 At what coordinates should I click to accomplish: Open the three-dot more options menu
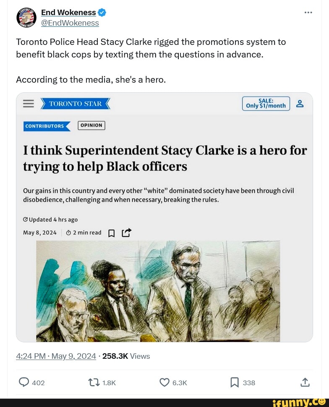click(x=308, y=12)
